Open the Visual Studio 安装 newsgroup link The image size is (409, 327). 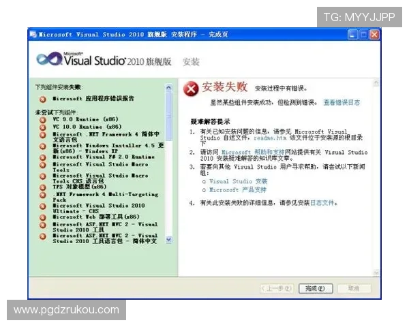238,181
